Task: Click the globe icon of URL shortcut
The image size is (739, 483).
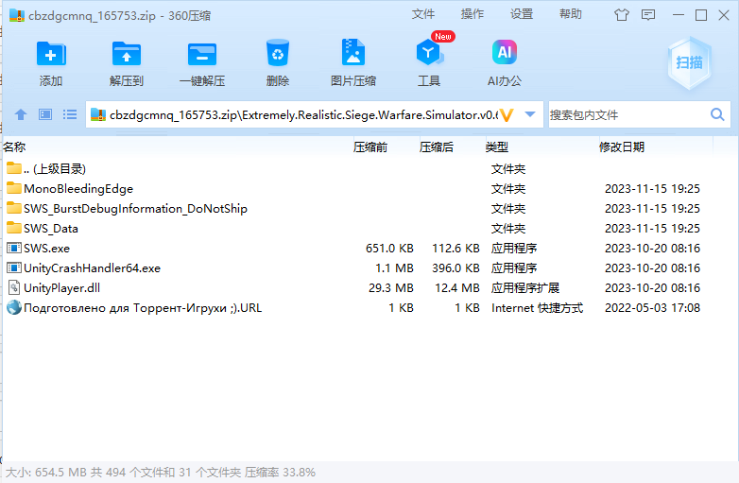Action: tap(14, 308)
